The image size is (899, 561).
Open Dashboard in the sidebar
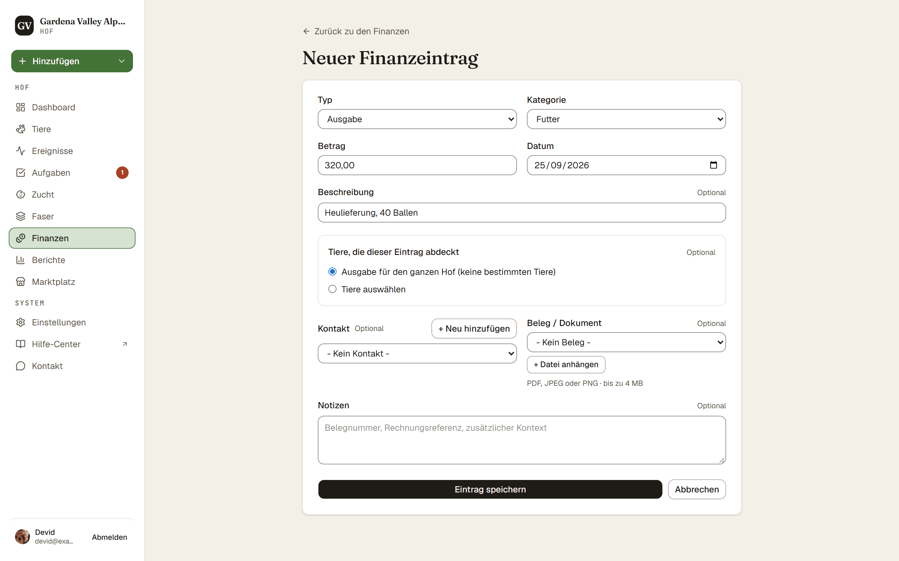click(72, 107)
